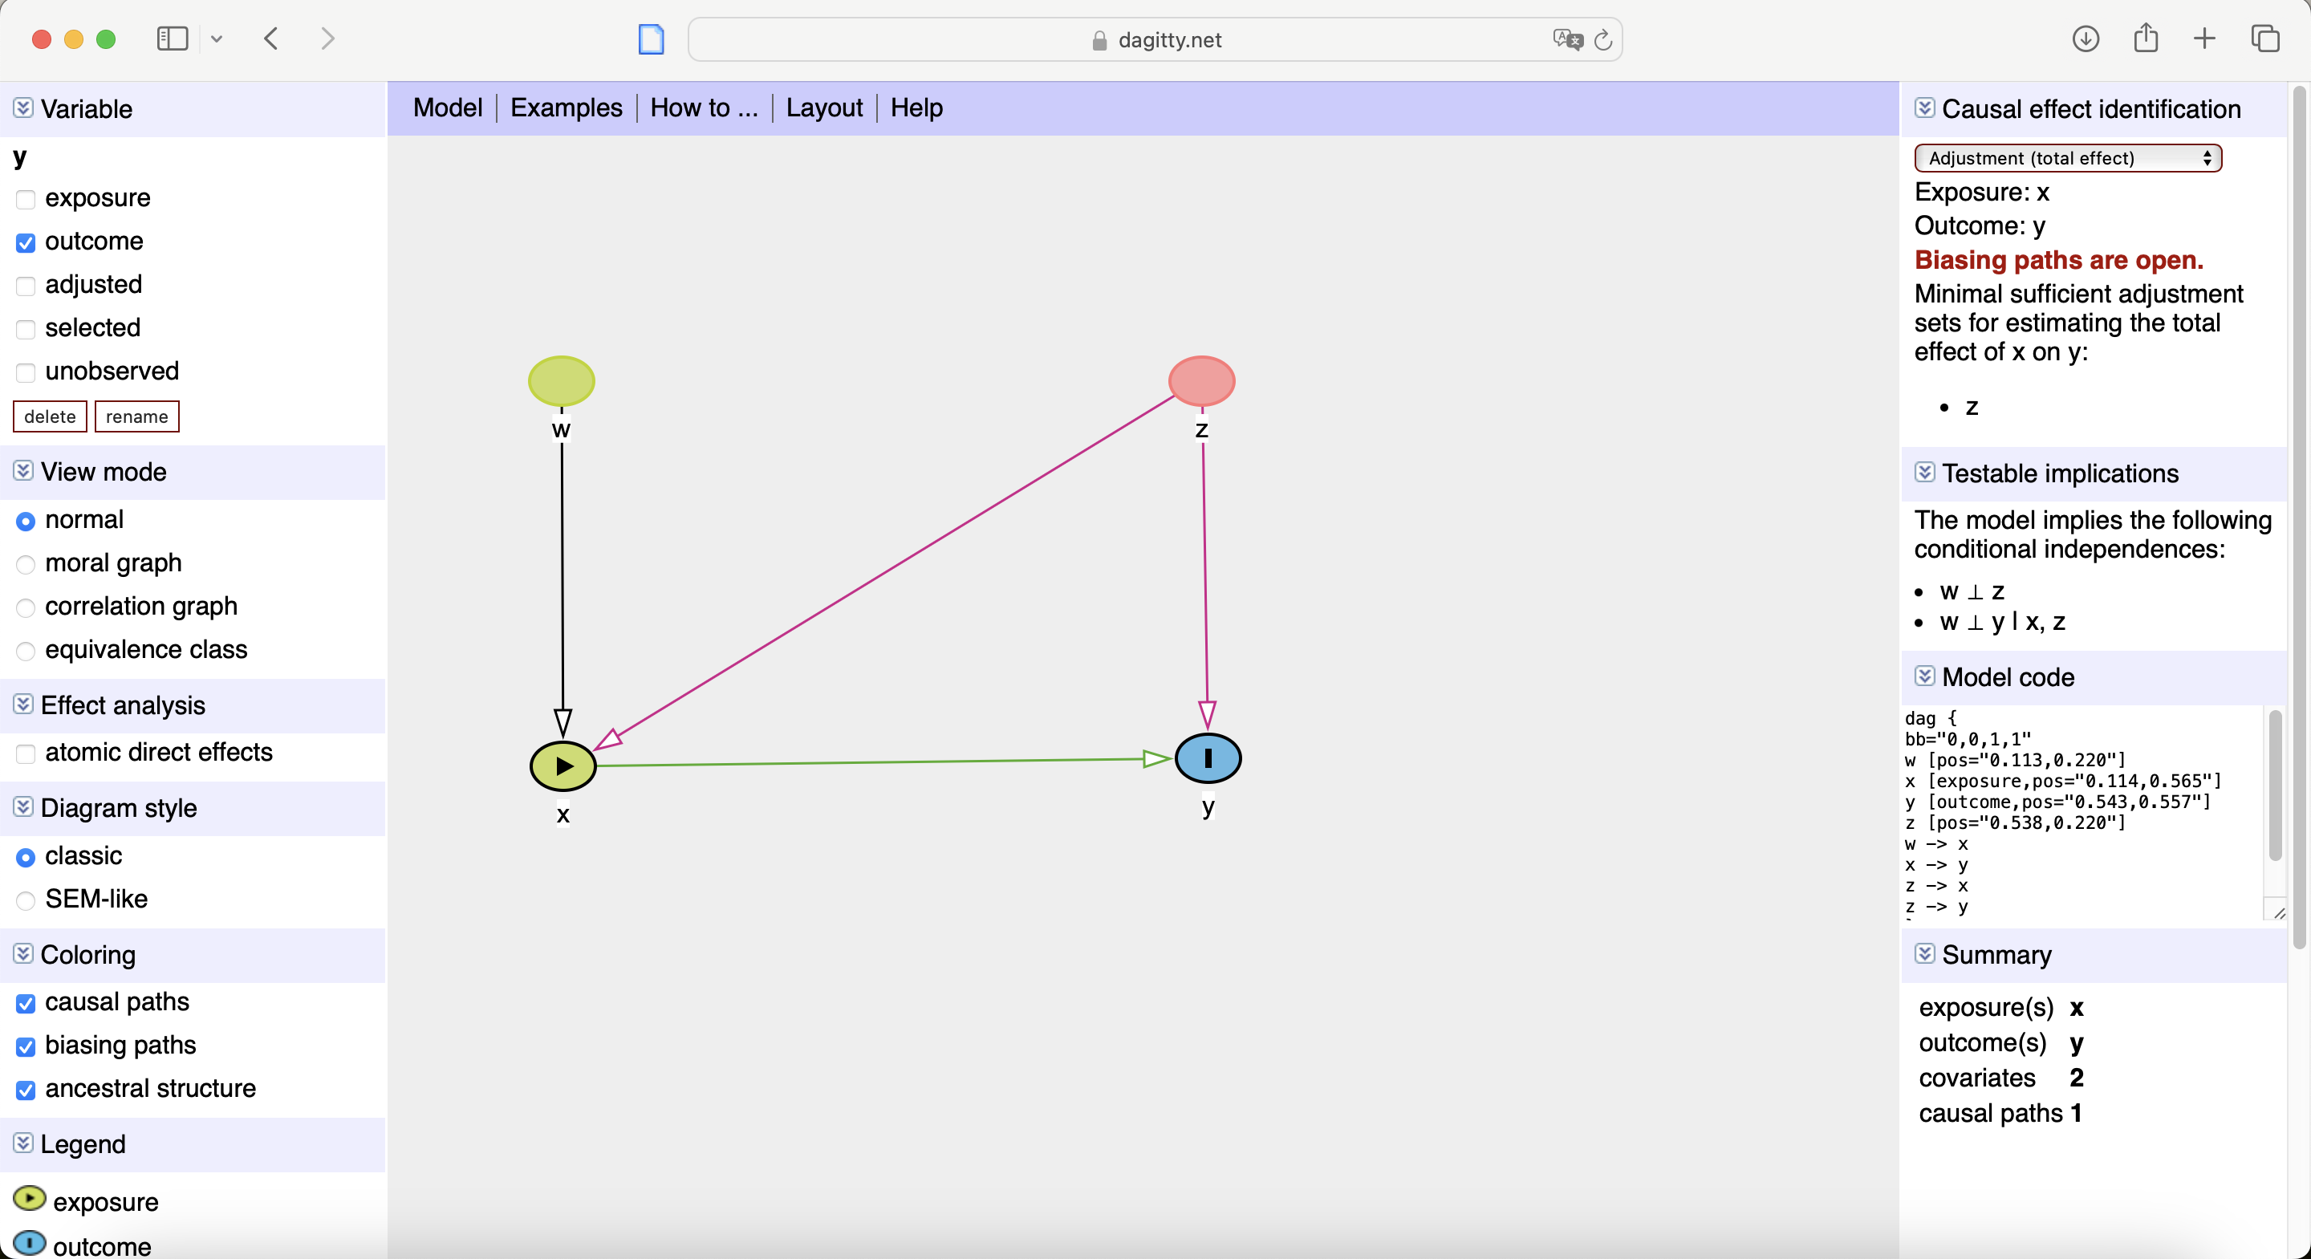Collapse the View mode panel
The image size is (2311, 1259).
point(23,471)
